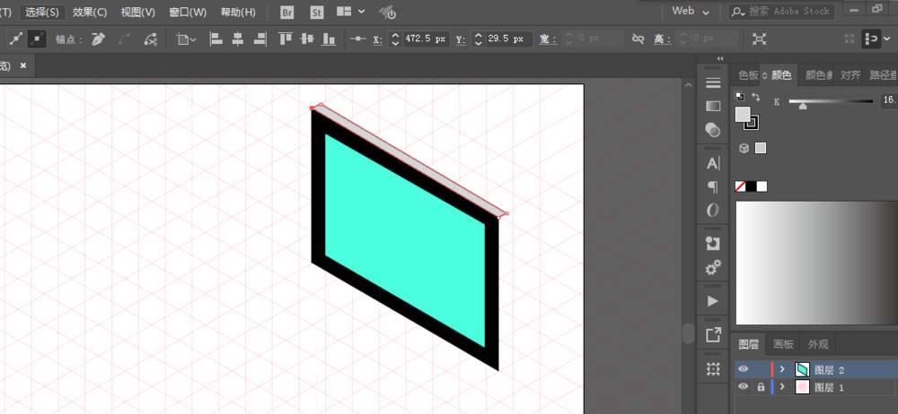Open the Web workspace switcher

691,11
